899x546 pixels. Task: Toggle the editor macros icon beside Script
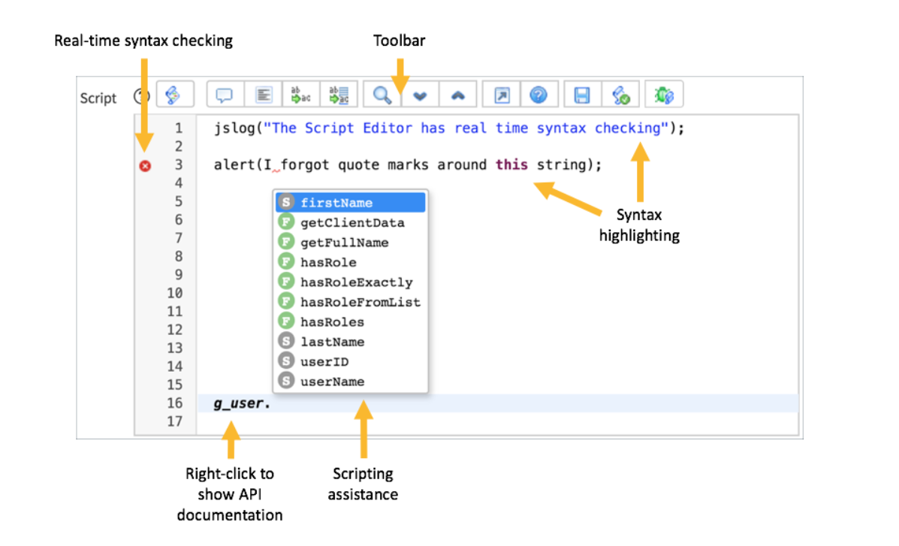[x=173, y=94]
